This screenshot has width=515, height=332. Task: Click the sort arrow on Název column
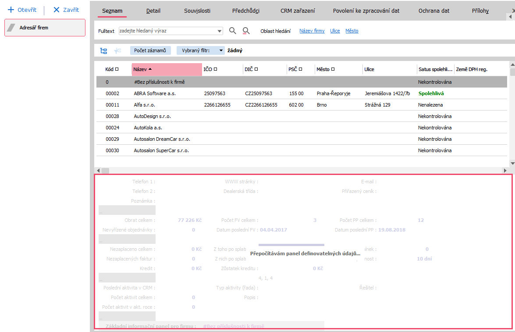tap(150, 69)
